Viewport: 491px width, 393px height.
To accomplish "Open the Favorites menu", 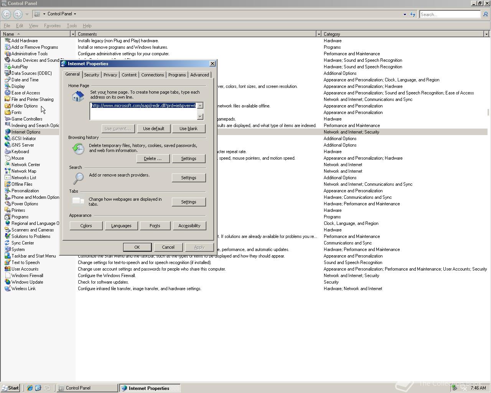I will pyautogui.click(x=52, y=26).
